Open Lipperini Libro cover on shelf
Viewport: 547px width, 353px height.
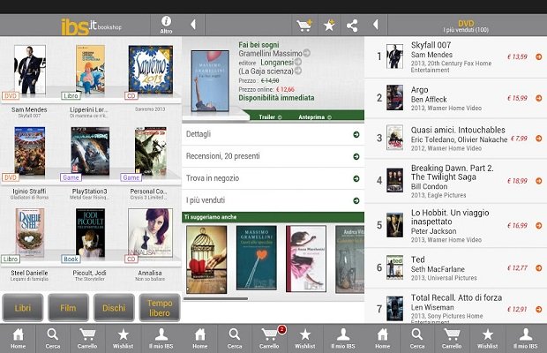(90, 70)
